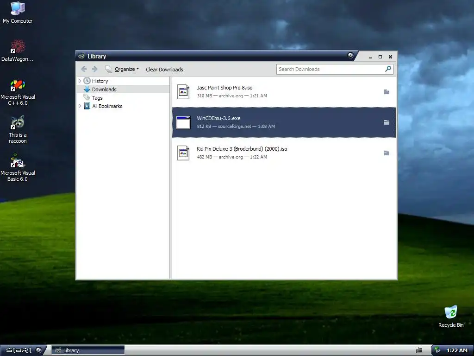Click the Start button
Image resolution: width=474 pixels, height=356 pixels.
coord(23,350)
